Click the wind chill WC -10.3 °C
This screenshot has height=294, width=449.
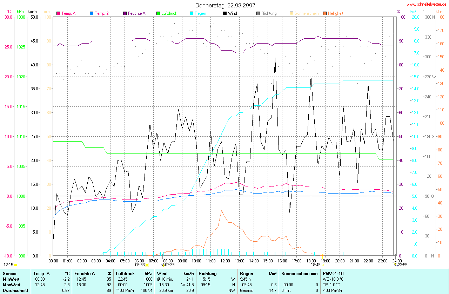[x=333, y=279]
